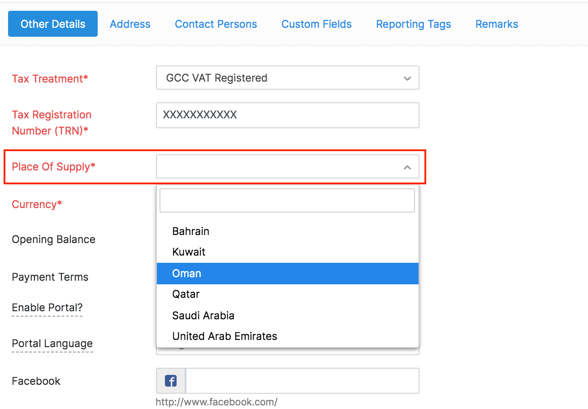The image size is (588, 409).
Task: Select Kuwait as Place Of Supply
Action: point(189,252)
